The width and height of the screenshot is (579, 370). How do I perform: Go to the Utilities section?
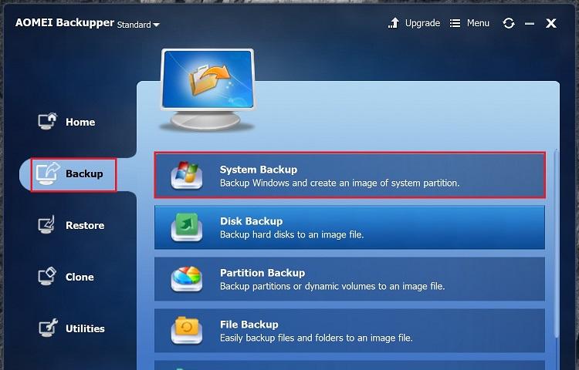click(x=72, y=328)
